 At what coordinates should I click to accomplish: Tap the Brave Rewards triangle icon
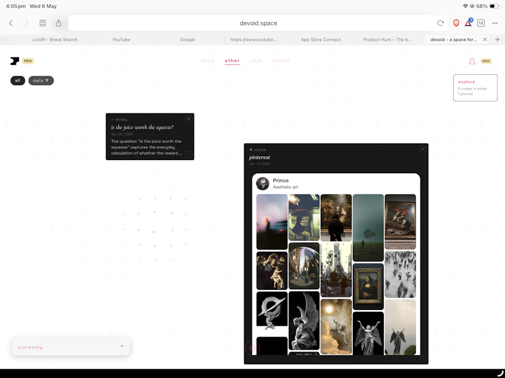[x=468, y=23]
